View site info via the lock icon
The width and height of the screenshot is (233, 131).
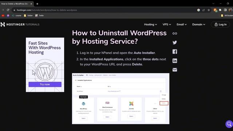point(14,10)
